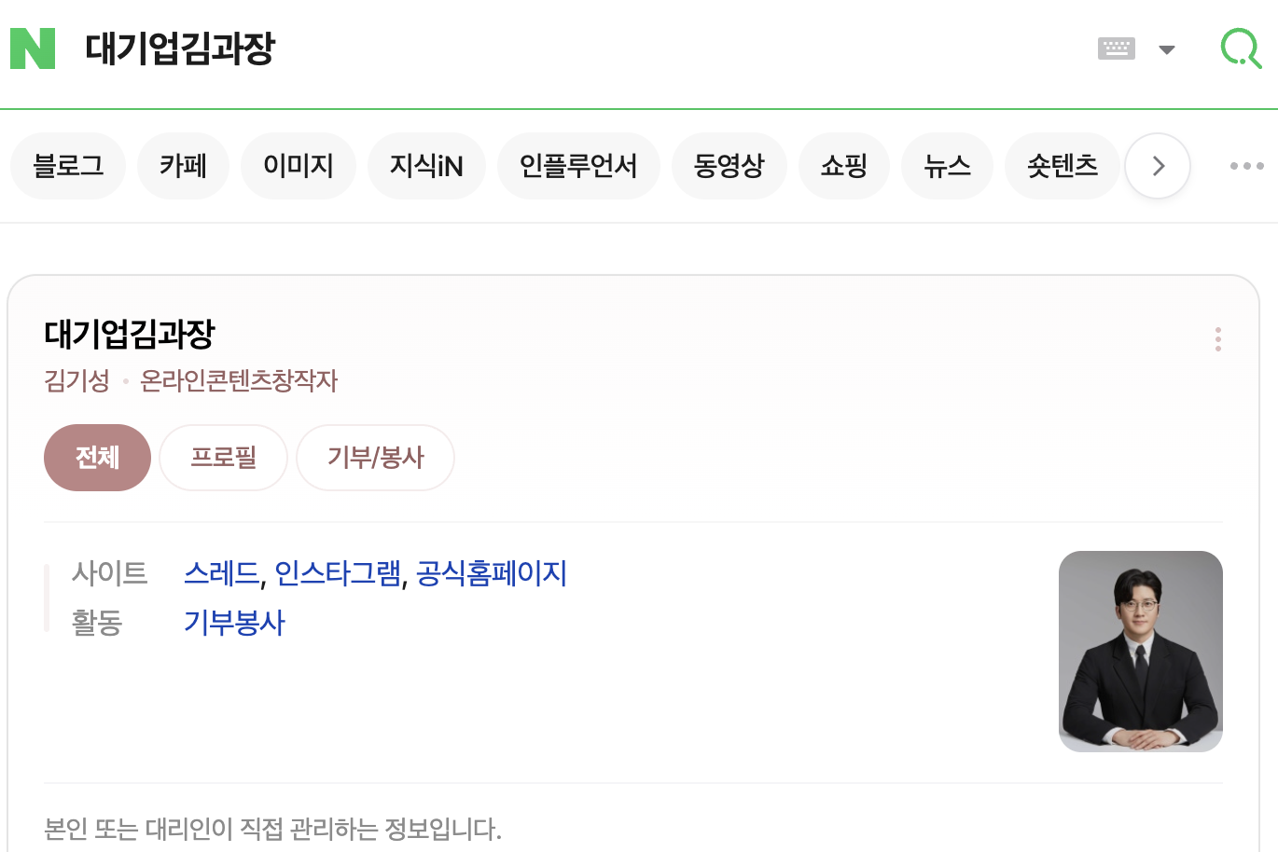
Task: Select the 기부/봉사 filter pill
Action: pyautogui.click(x=375, y=458)
